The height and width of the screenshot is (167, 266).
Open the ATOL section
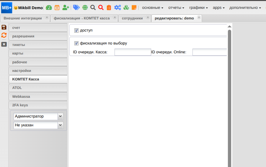[x=38, y=88]
